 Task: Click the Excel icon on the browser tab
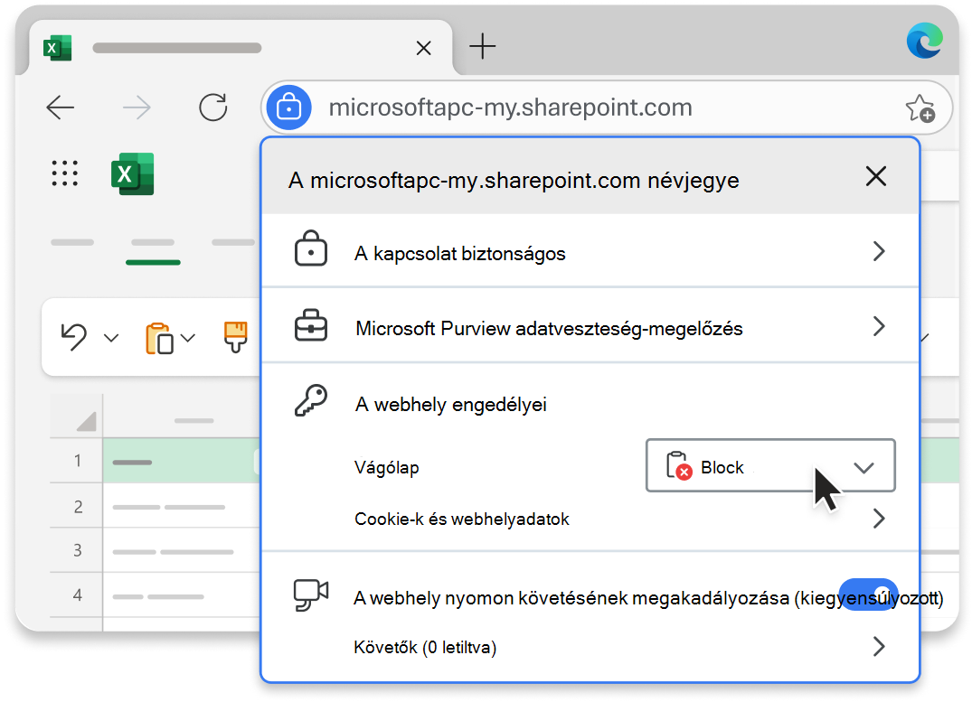pyautogui.click(x=58, y=48)
